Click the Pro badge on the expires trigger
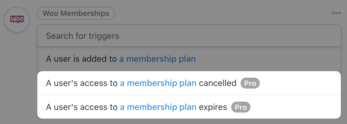 (x=241, y=107)
